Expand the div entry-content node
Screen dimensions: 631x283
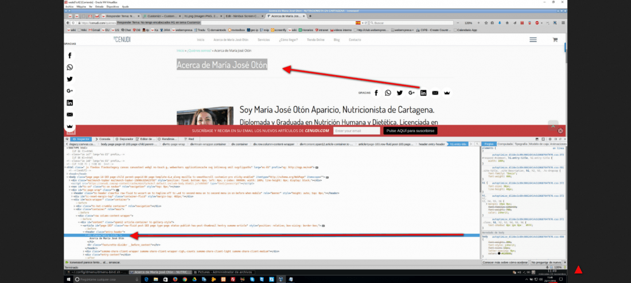point(84,254)
